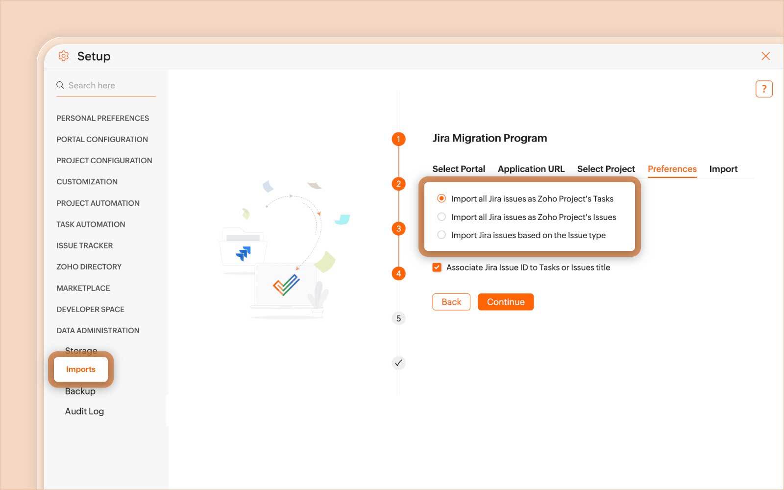
Task: Expand PROJECT CONFIGURATION section
Action: coord(104,160)
